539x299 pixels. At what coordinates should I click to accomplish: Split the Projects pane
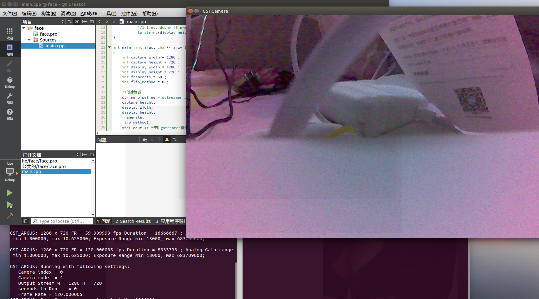(84, 21)
